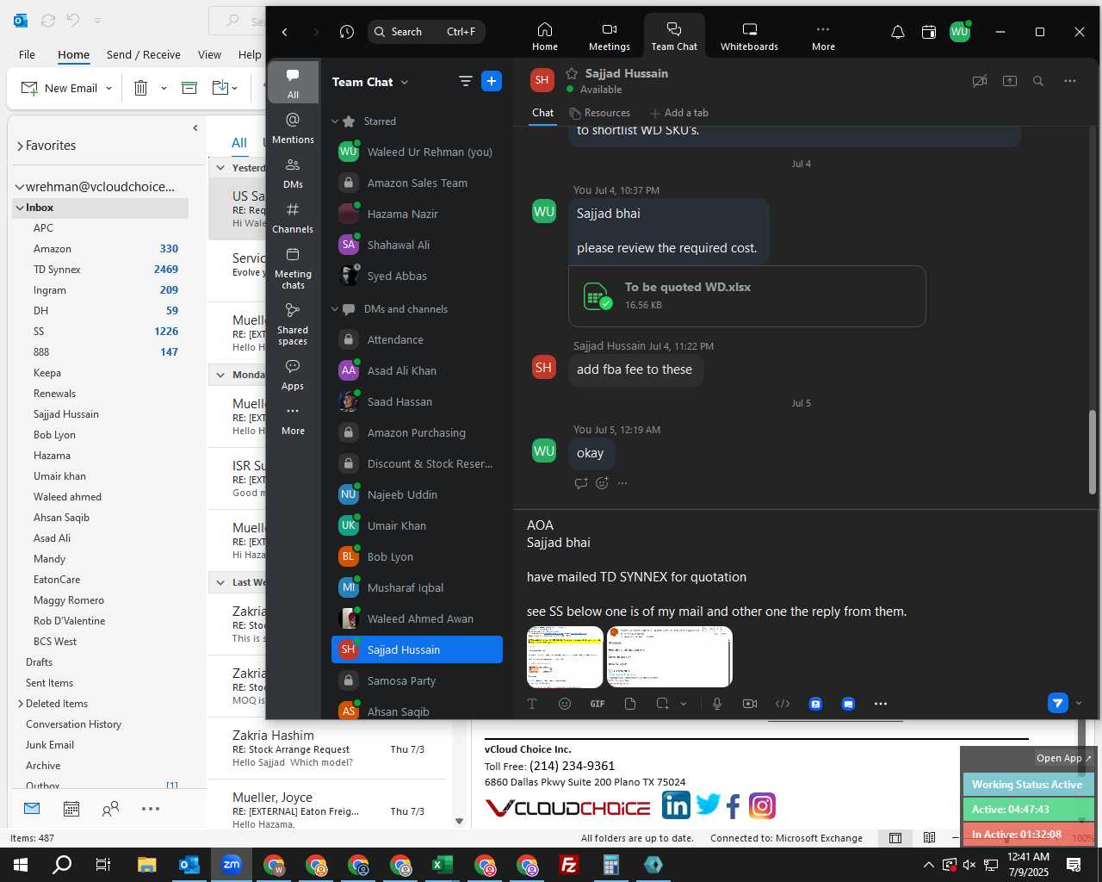Open Channels in Zoom sidebar
Viewport: 1102px width, 882px height.
pos(293,217)
